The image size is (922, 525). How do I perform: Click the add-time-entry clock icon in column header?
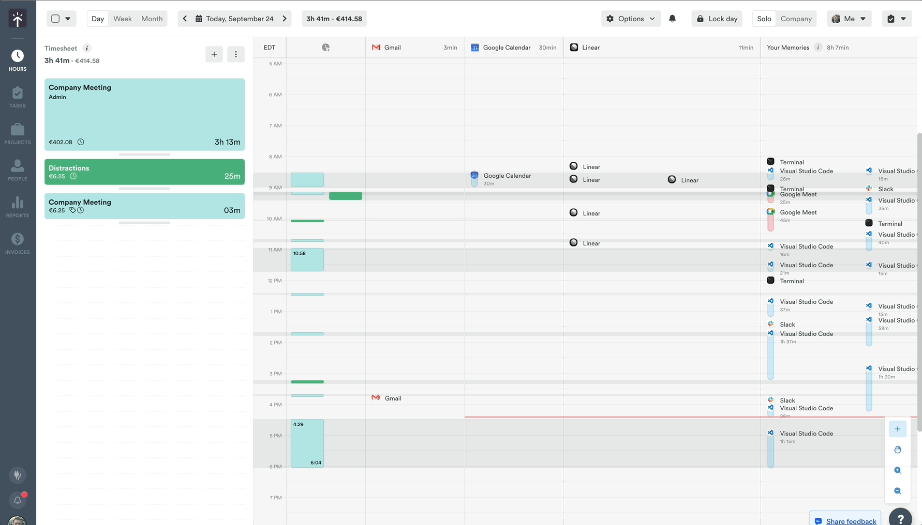pos(325,47)
